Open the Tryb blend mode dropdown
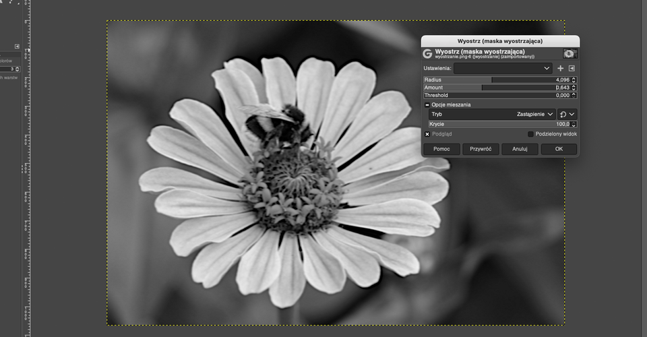Screen dimensions: 647x337 pos(492,115)
